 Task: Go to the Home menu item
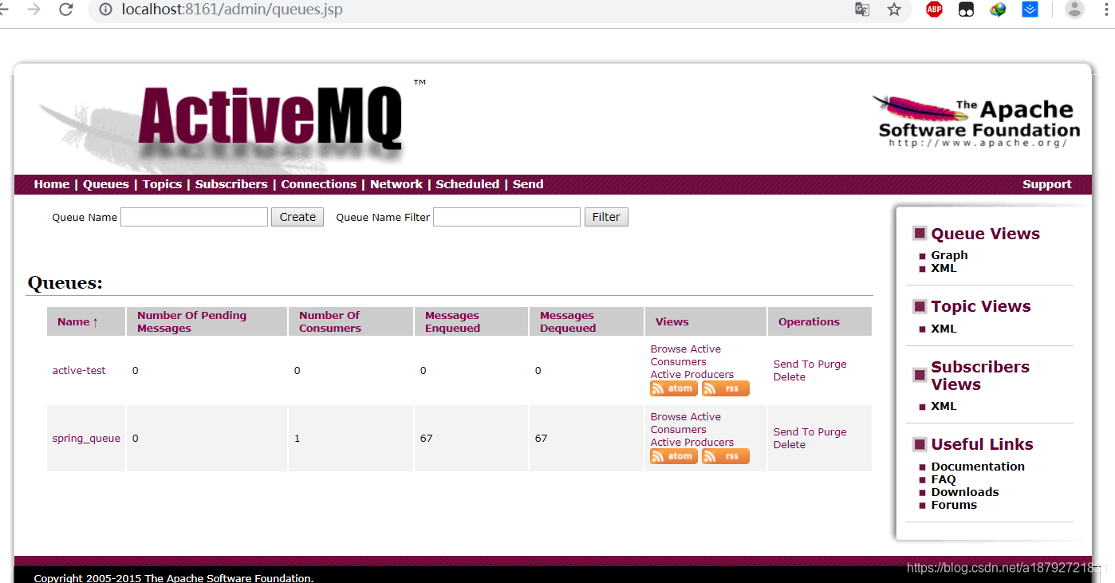tap(52, 184)
